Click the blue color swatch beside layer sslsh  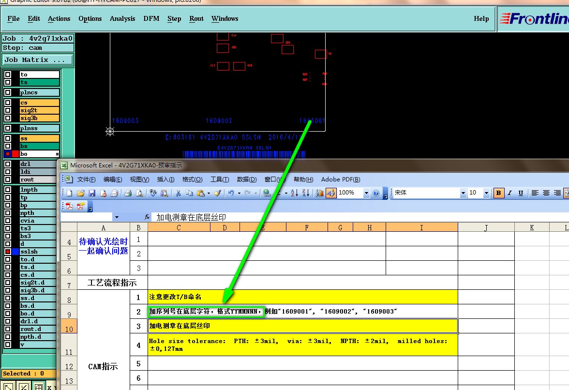(15, 252)
